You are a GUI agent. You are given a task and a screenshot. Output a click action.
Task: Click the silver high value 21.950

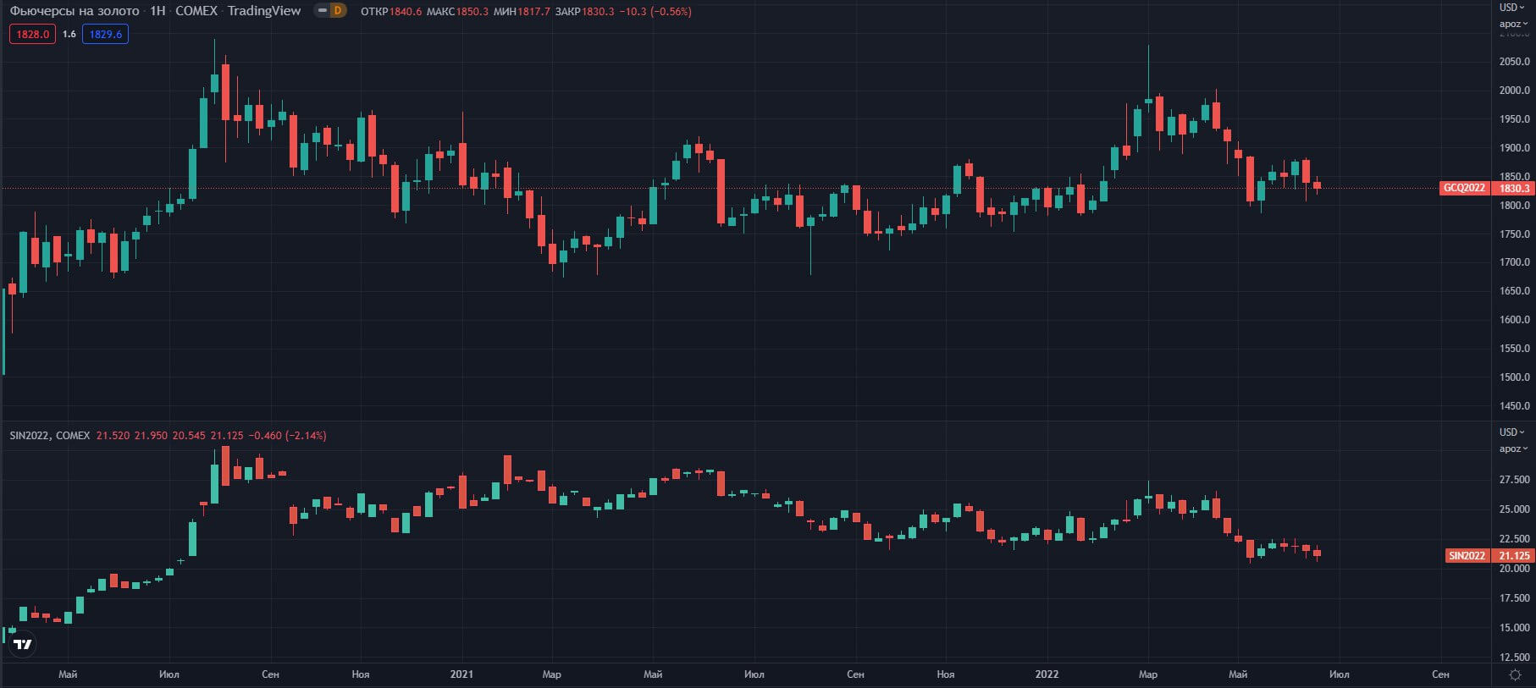pyautogui.click(x=151, y=436)
